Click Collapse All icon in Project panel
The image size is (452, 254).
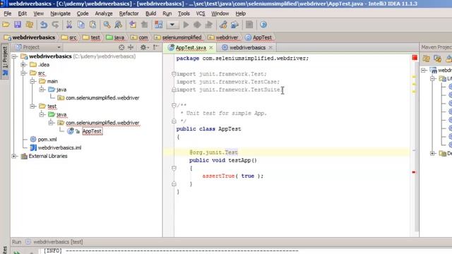point(131,47)
